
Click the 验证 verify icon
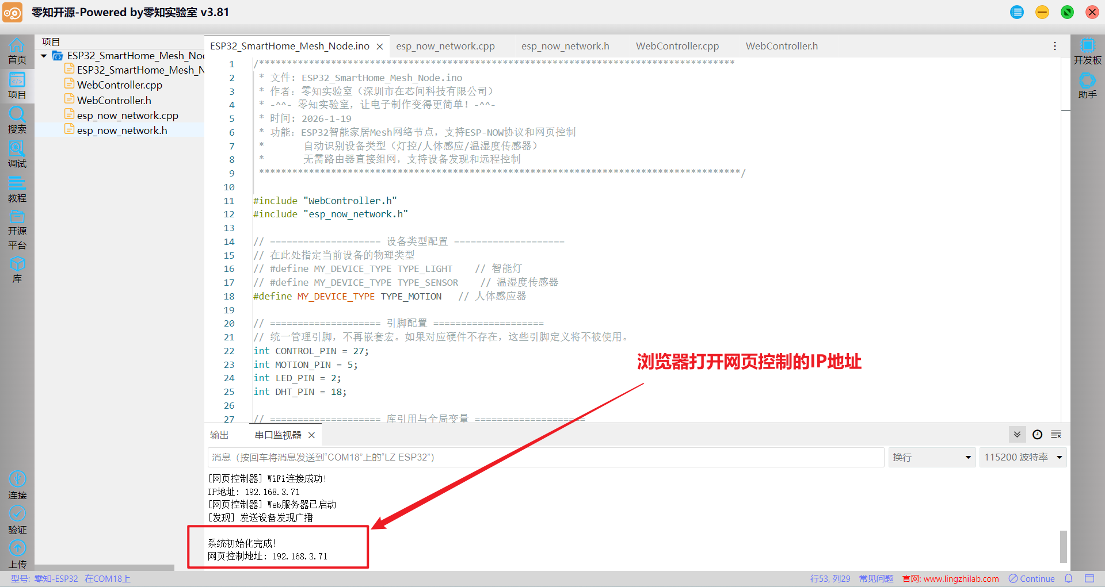(x=17, y=520)
